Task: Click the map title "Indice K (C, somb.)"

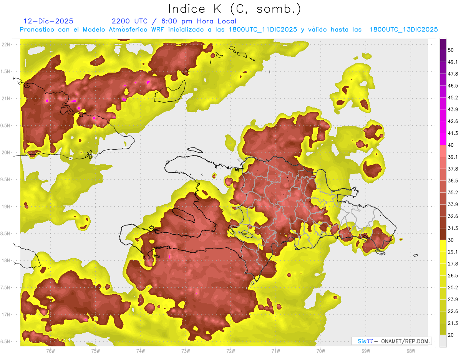Action: (235, 9)
